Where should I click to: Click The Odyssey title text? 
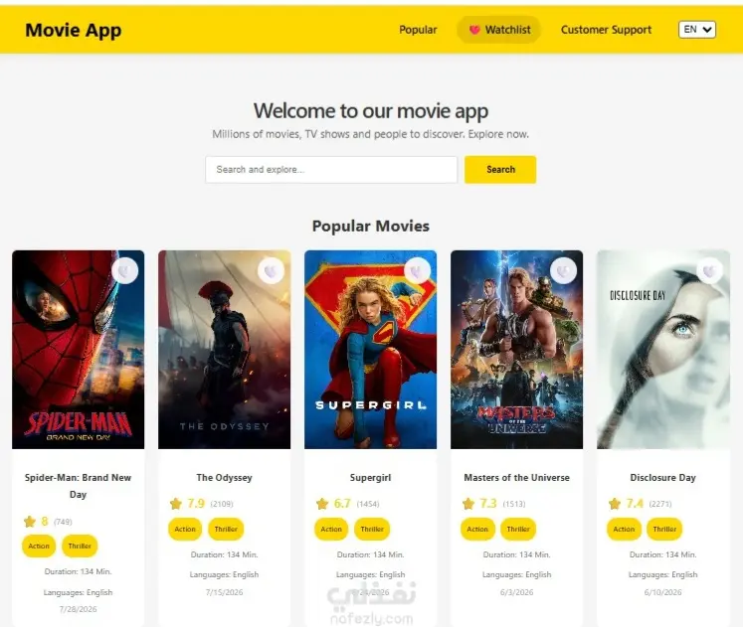coord(224,478)
